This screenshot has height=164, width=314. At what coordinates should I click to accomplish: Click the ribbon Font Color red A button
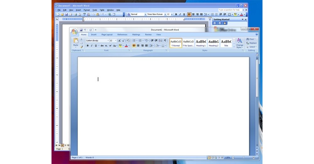[126, 46]
